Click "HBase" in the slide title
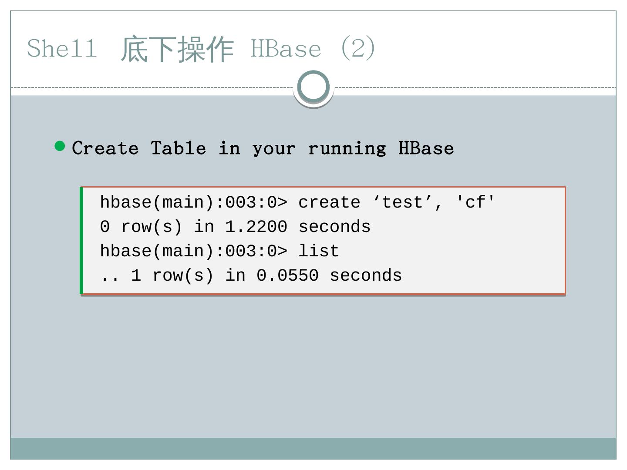 point(286,48)
